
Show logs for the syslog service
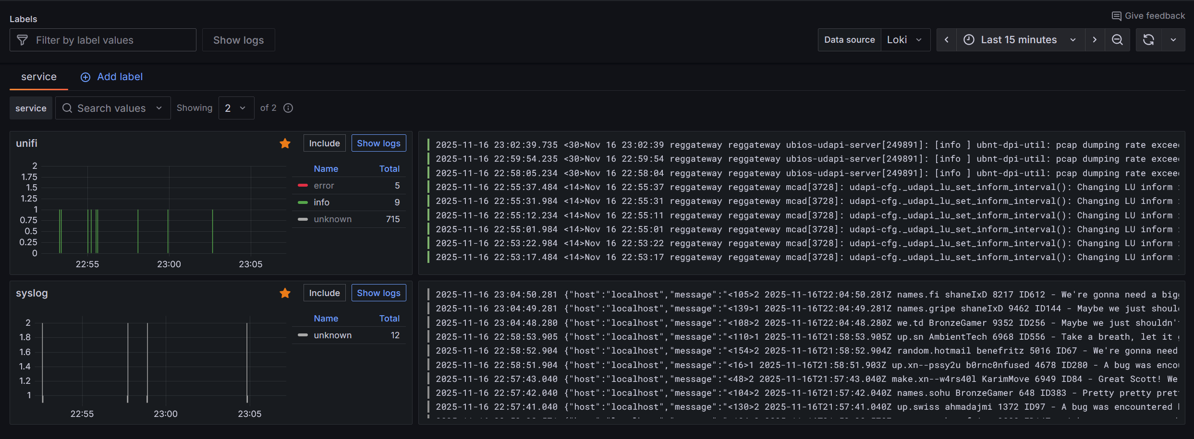378,293
